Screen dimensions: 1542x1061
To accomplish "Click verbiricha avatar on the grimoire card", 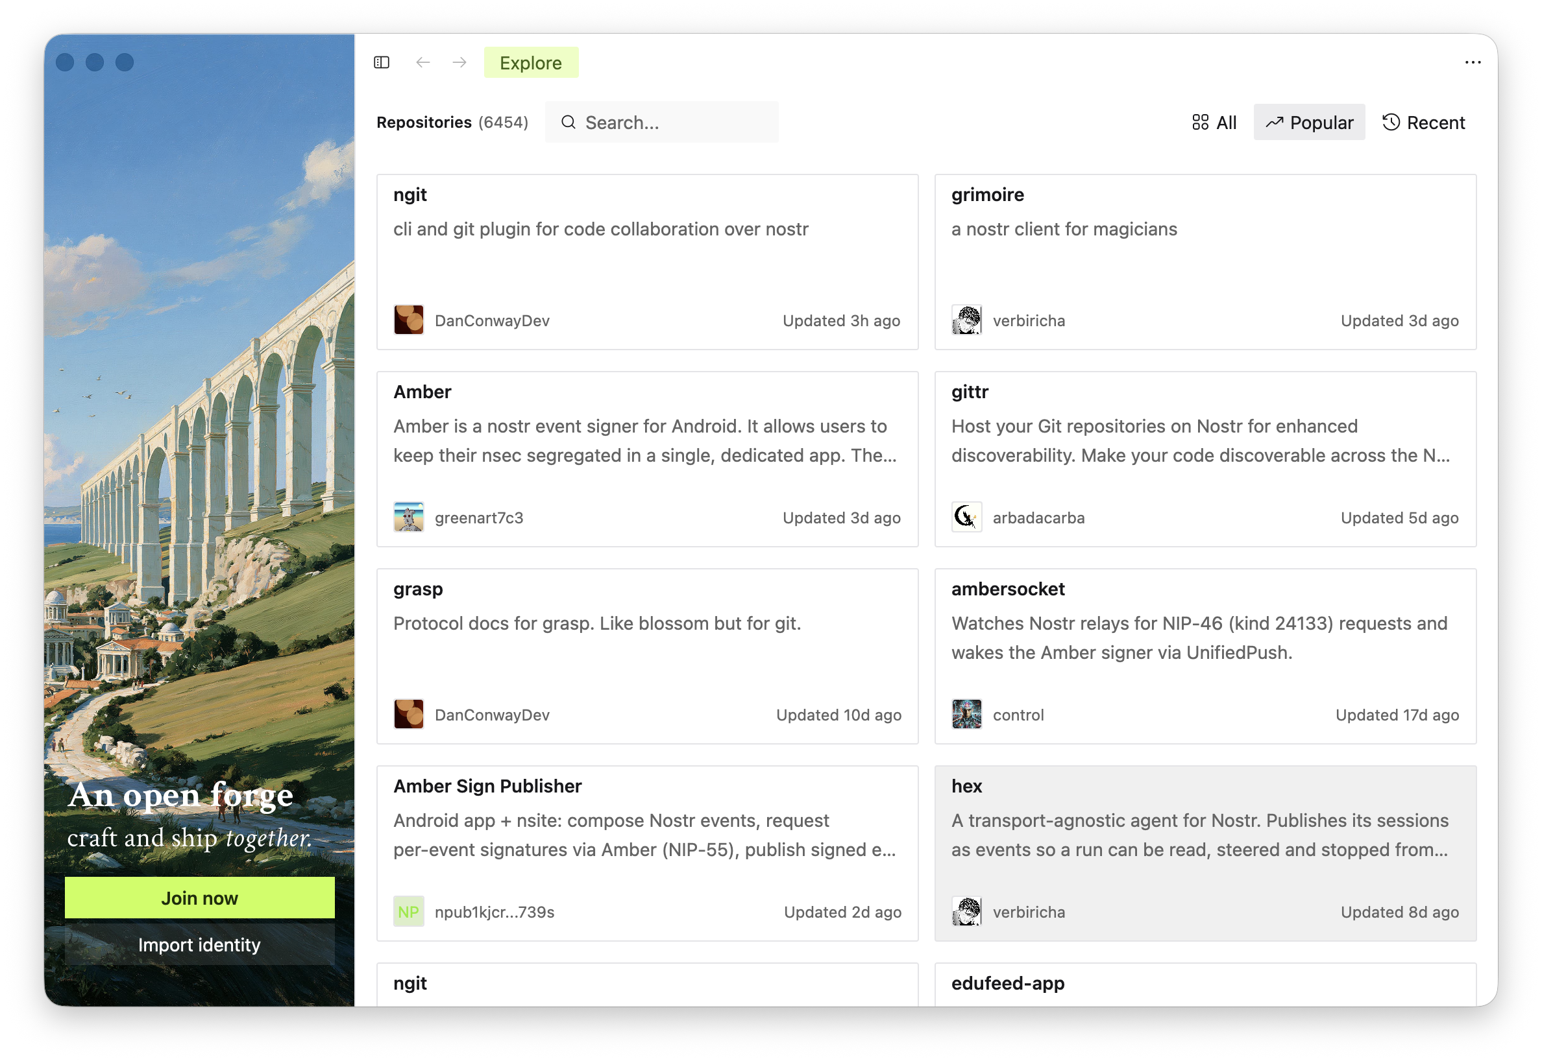I will tap(966, 320).
